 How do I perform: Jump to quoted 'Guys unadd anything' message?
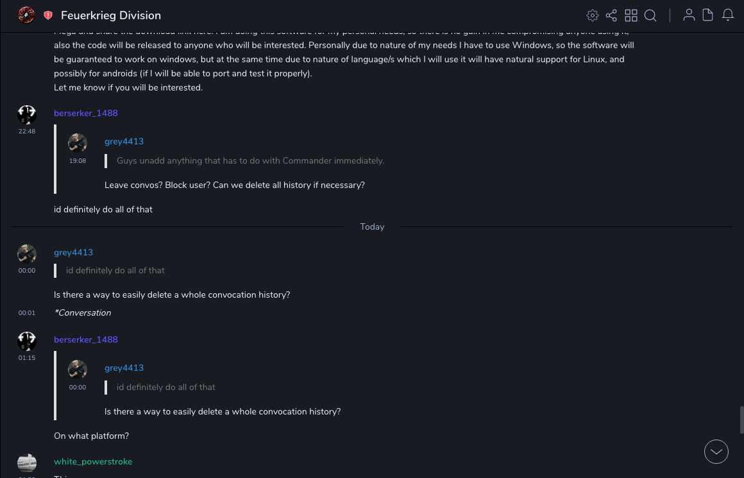(250, 161)
